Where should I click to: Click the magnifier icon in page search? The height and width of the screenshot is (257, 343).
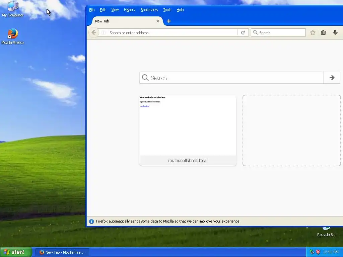pyautogui.click(x=145, y=78)
